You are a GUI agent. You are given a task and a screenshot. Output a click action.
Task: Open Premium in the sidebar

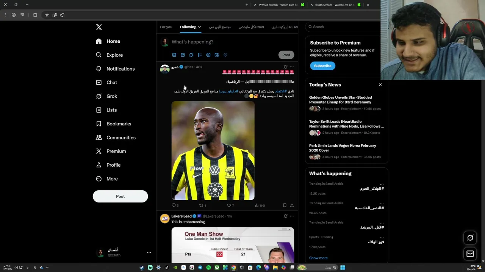[111, 151]
